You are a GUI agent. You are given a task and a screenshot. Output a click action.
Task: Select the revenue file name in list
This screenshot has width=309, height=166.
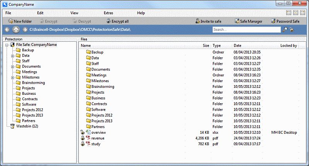point(98,138)
